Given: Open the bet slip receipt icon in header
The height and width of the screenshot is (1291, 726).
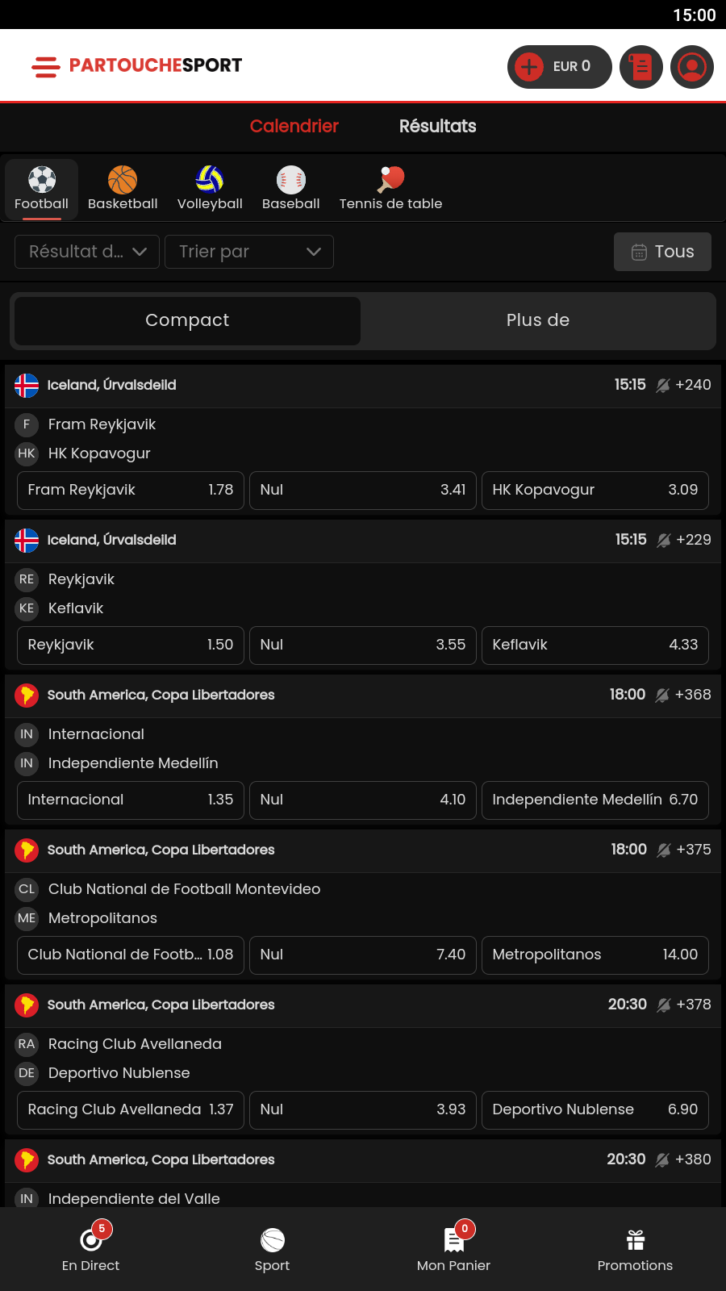Looking at the screenshot, I should 641,66.
